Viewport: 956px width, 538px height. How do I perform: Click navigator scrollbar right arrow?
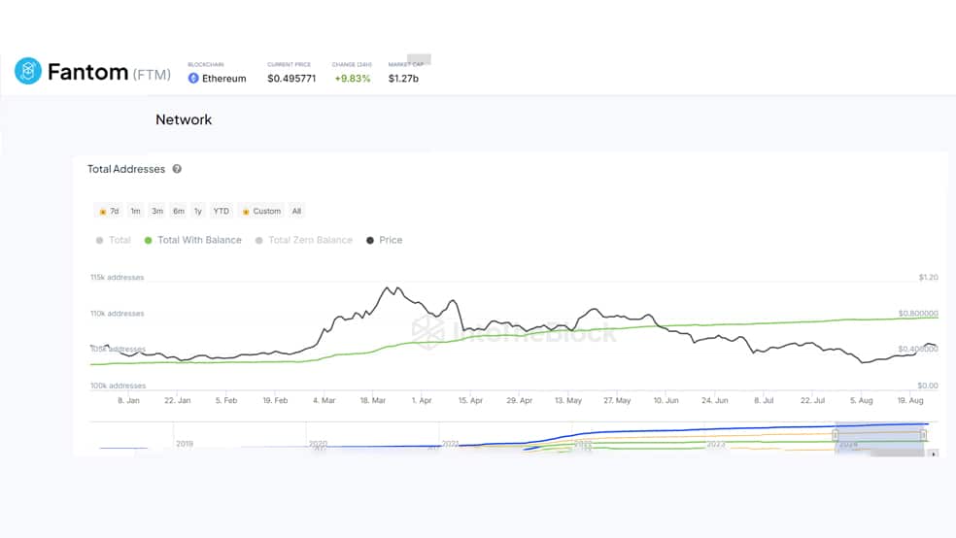pos(934,454)
